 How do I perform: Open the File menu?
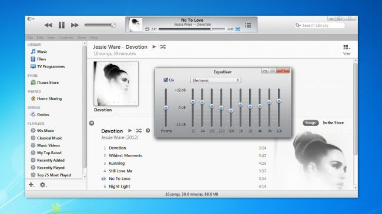click(30, 38)
